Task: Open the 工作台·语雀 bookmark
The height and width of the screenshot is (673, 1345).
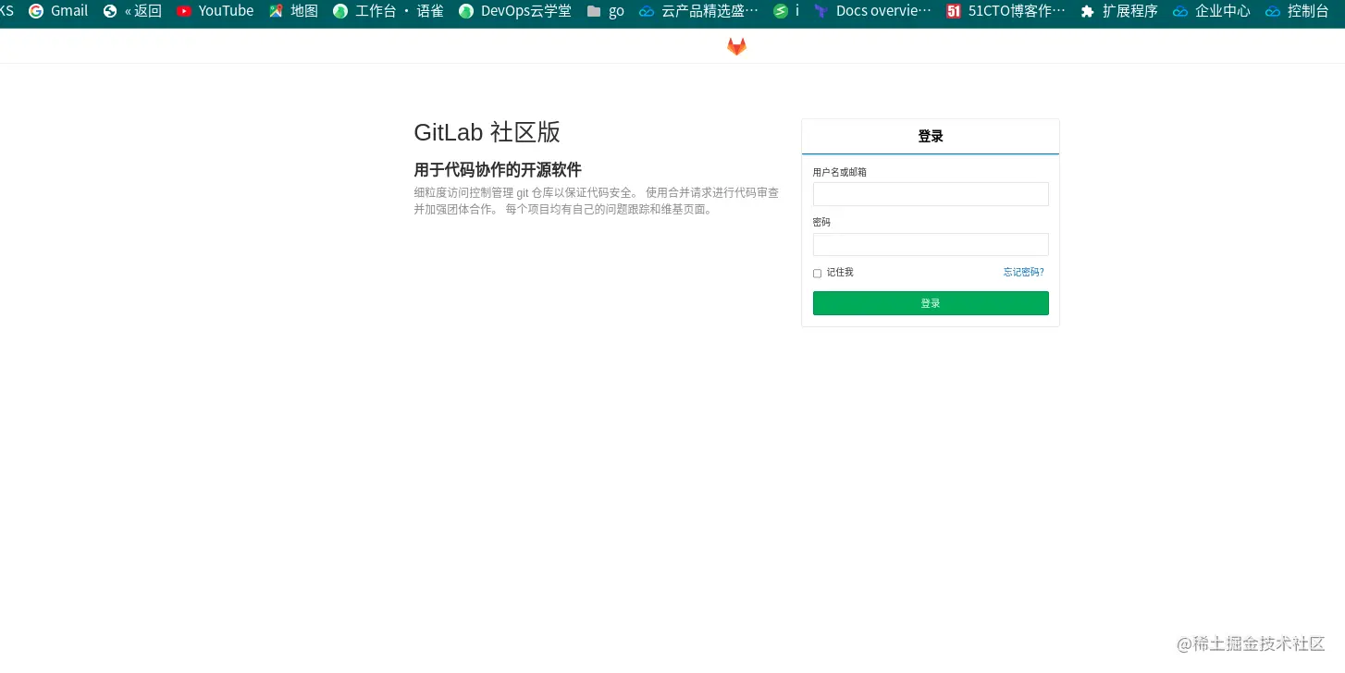Action: 389,11
